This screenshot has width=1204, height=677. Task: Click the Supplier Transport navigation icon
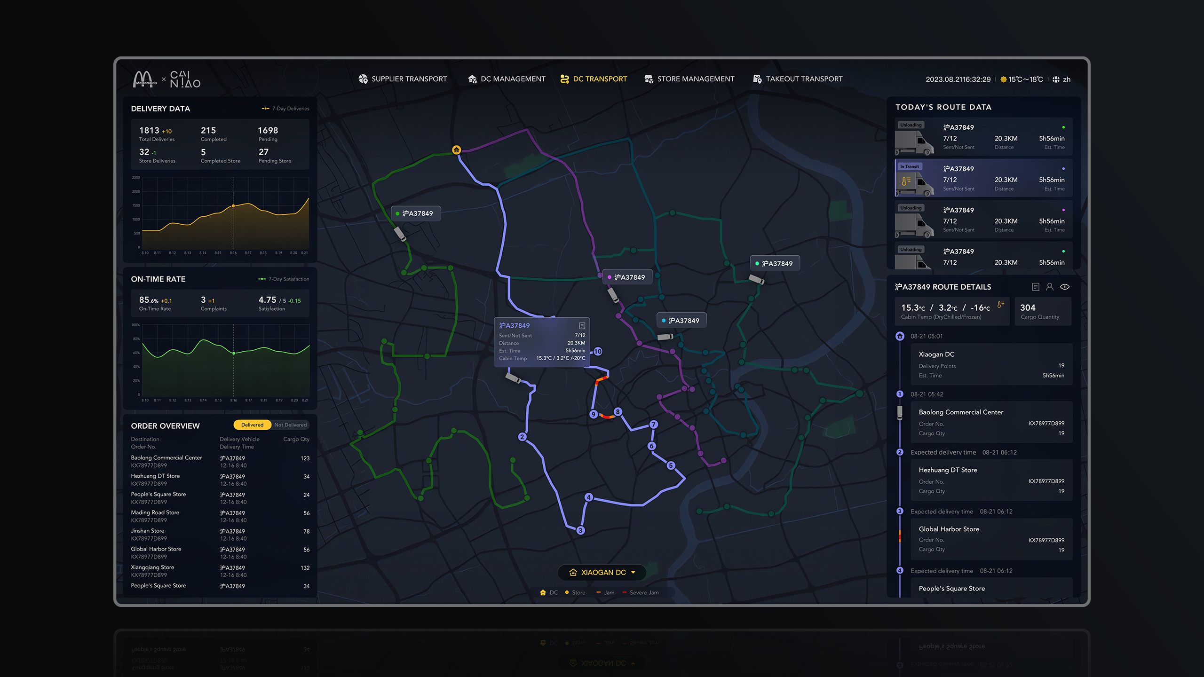361,79
